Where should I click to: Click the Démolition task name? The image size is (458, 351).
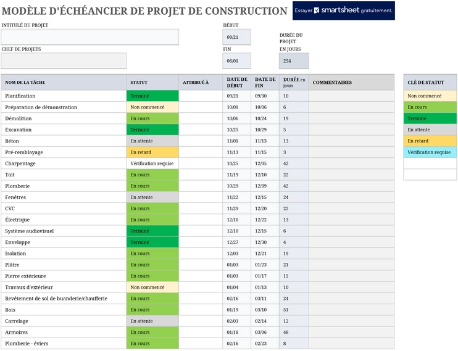click(19, 118)
